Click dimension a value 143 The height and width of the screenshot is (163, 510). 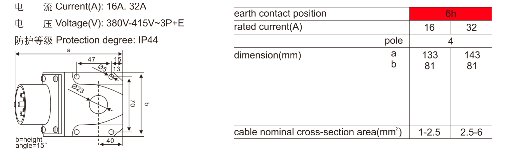(472, 55)
